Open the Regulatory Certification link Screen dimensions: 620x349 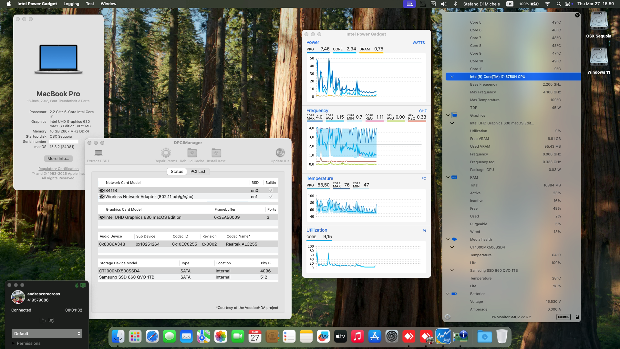pyautogui.click(x=58, y=168)
